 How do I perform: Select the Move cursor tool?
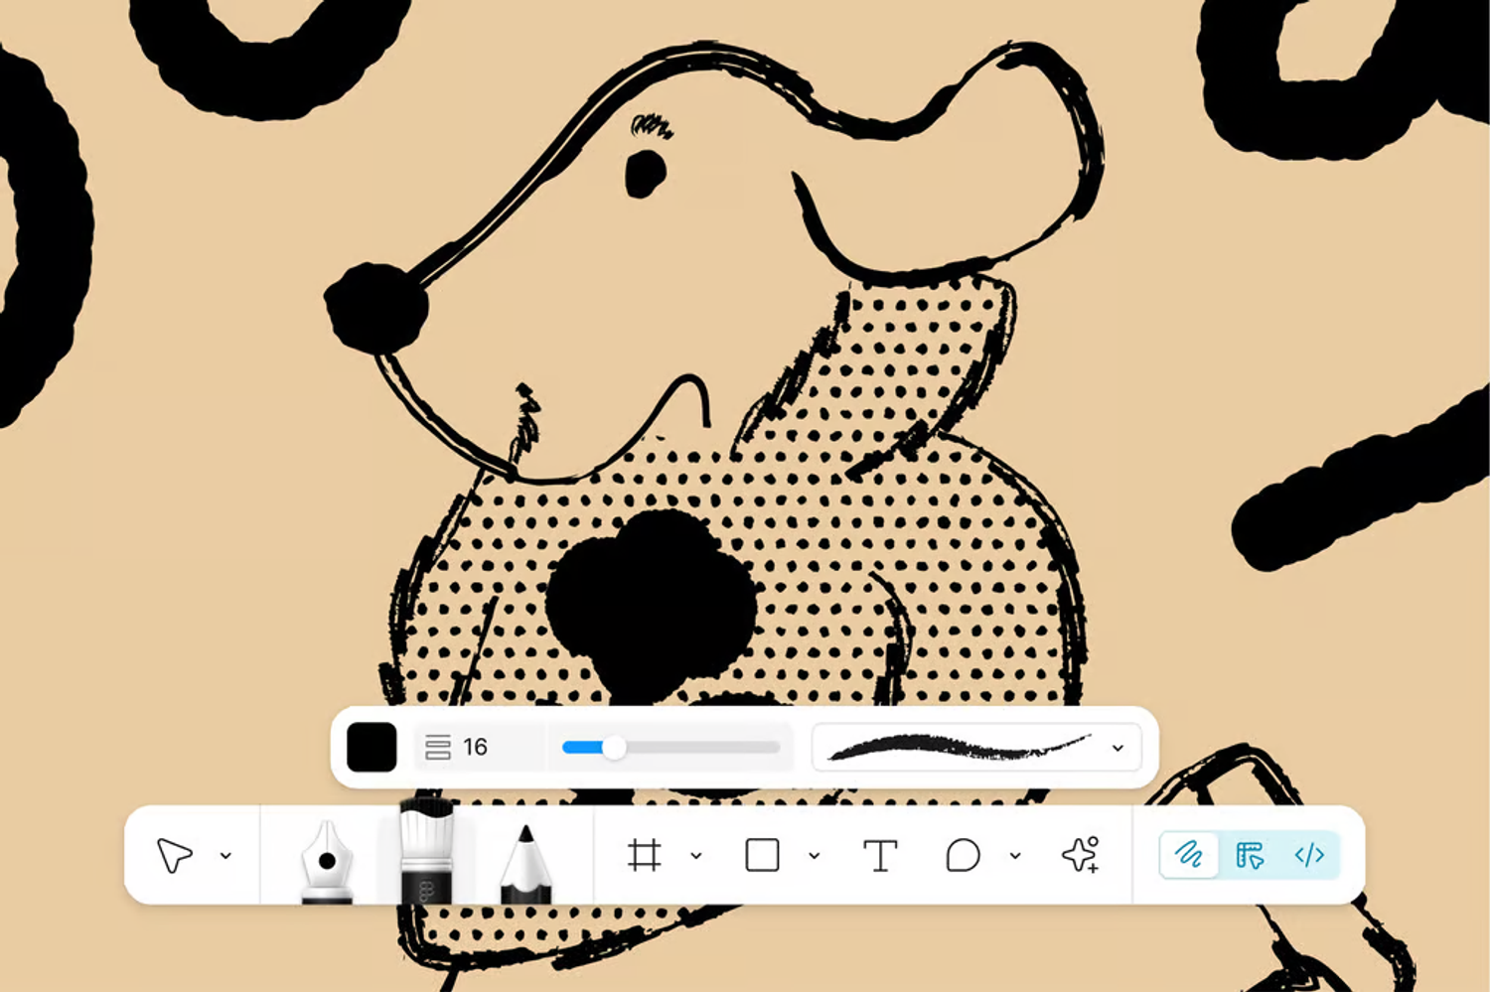pos(177,855)
